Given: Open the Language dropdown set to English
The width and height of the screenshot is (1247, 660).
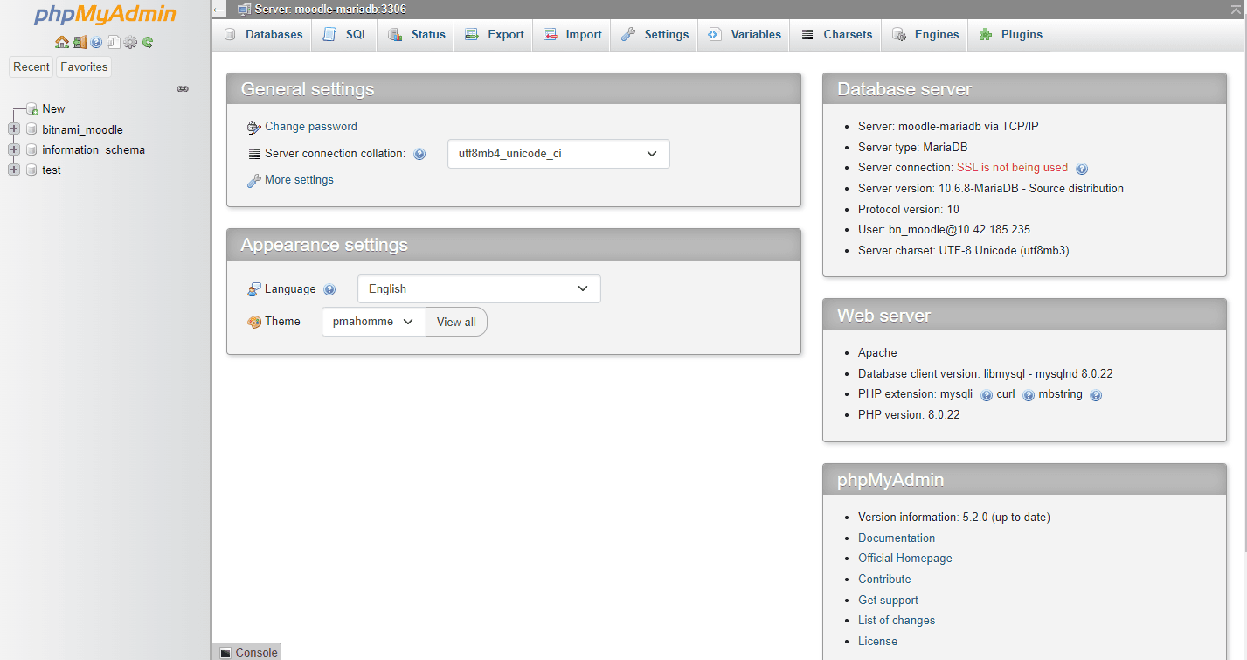Looking at the screenshot, I should [x=479, y=289].
